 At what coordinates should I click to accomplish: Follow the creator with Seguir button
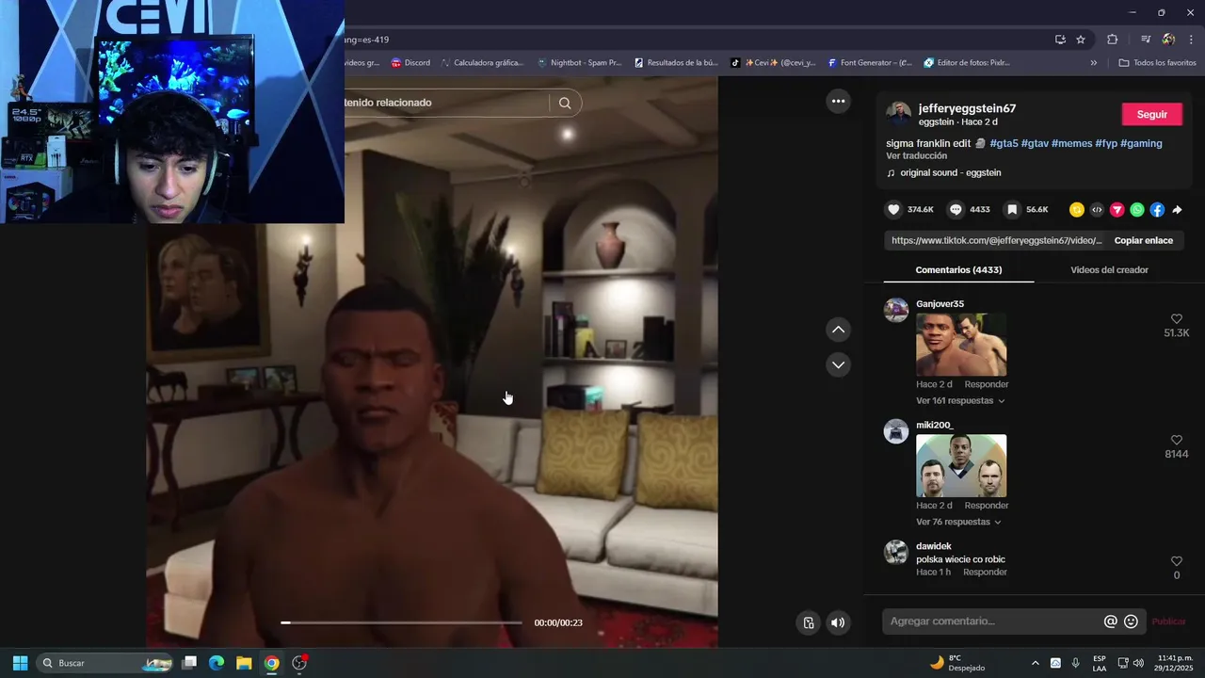point(1151,114)
